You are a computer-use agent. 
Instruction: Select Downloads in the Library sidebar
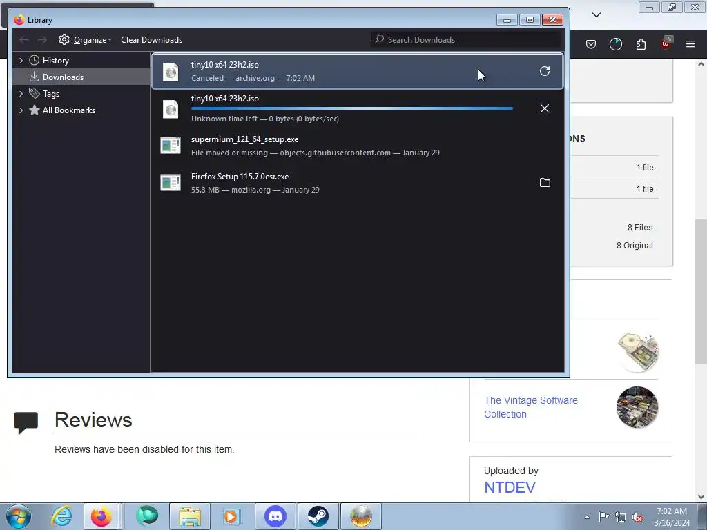63,77
